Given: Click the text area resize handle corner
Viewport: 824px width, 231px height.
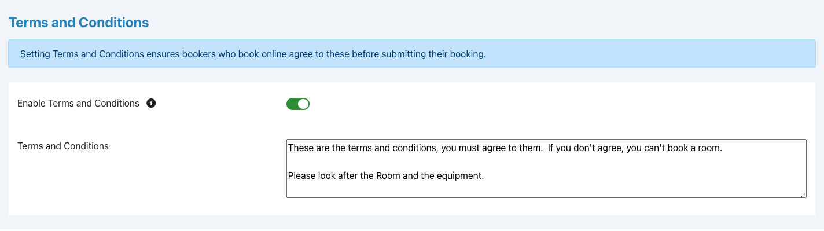Looking at the screenshot, I should [803, 195].
